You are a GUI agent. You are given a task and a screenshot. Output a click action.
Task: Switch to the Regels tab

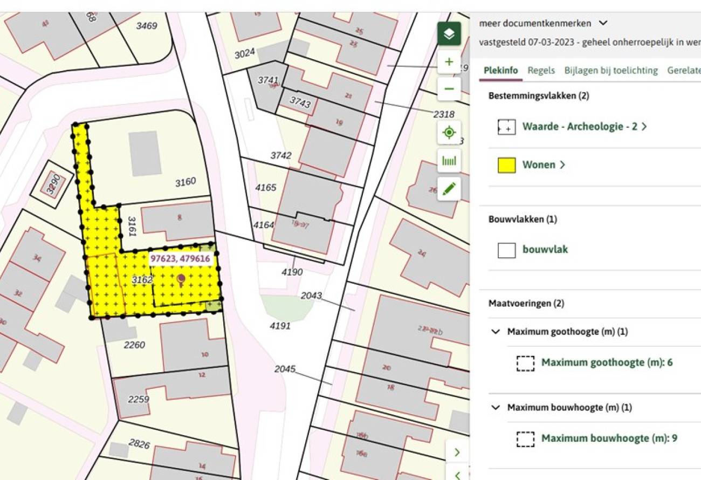point(541,71)
